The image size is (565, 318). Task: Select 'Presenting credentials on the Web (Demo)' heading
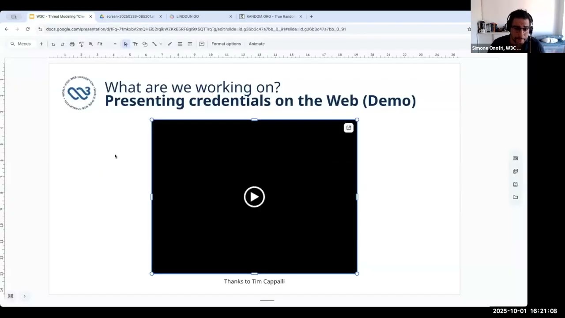[x=260, y=101]
